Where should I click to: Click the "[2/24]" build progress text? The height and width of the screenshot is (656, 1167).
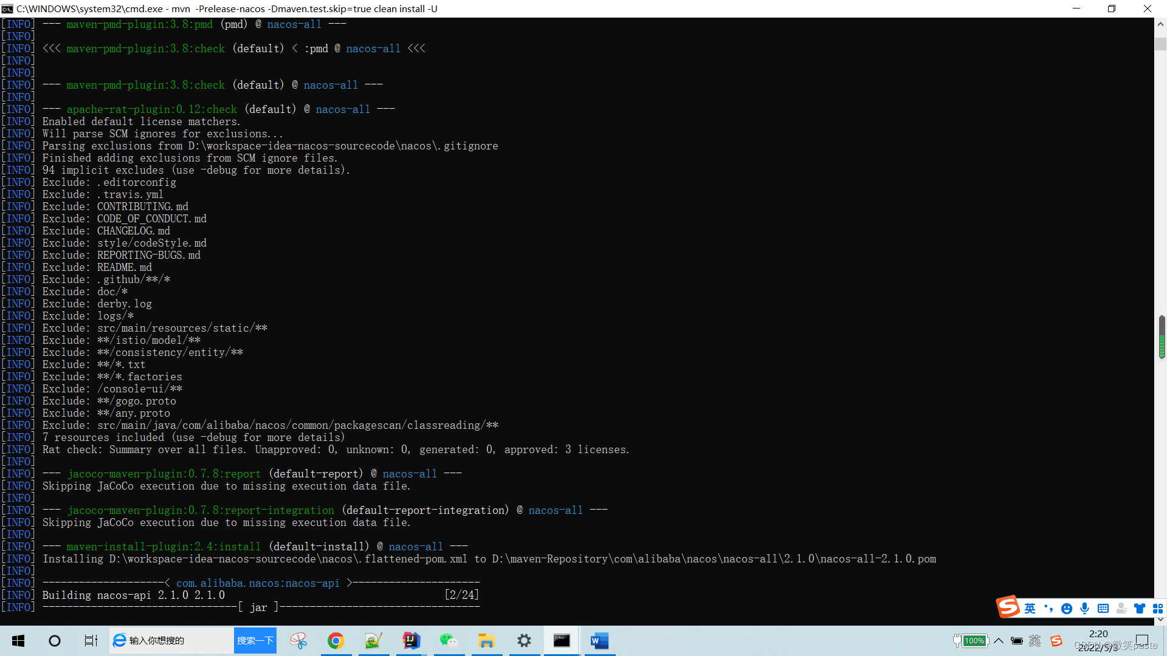click(462, 595)
